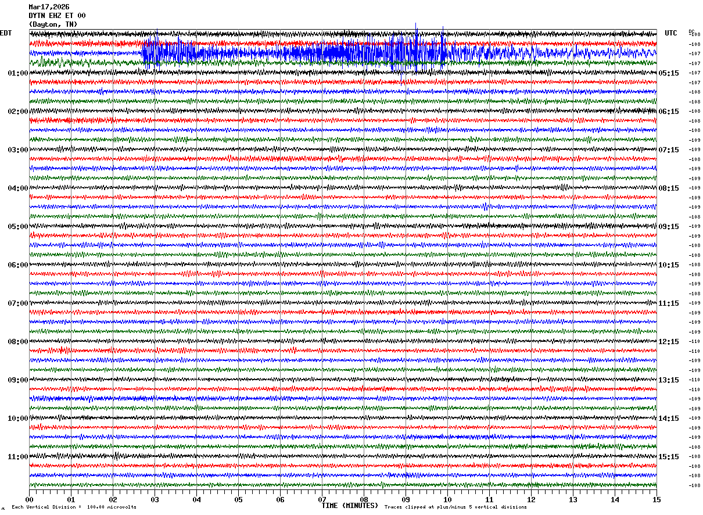Select the 08:00 EDT time label
Image resolution: width=703 pixels, height=515 pixels.
pos(18,342)
